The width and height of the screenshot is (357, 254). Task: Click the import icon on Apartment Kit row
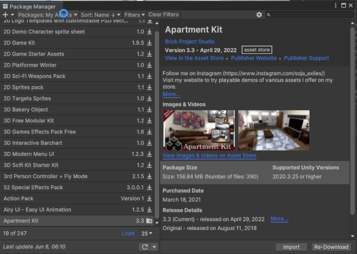(x=149, y=221)
